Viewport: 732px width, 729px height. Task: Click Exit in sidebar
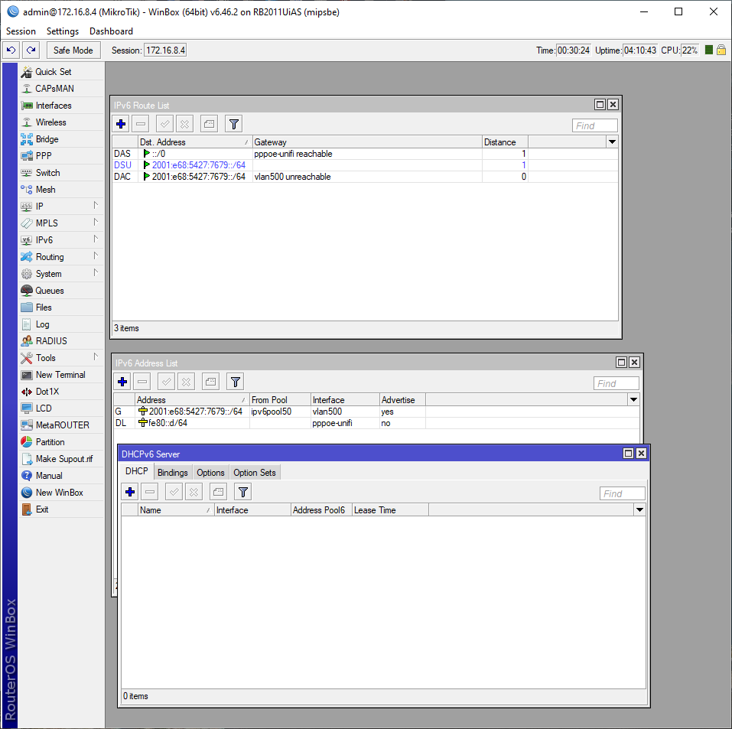[x=60, y=509]
